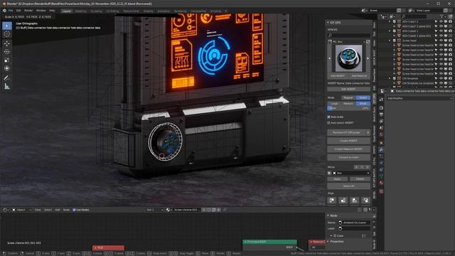Open the Texture checker properties tab

click(x=381, y=191)
